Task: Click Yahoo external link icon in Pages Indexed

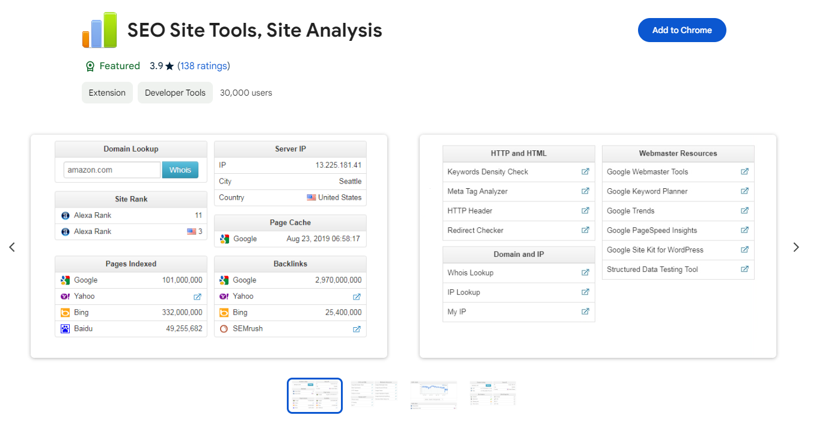Action: point(197,296)
